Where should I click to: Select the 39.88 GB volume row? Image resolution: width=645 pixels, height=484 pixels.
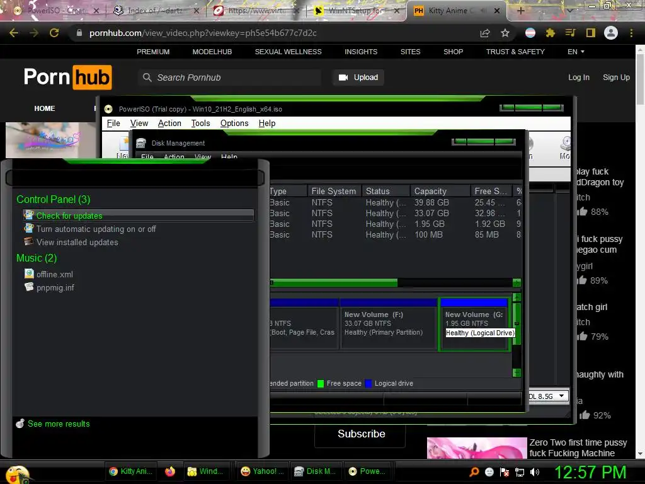coord(396,202)
